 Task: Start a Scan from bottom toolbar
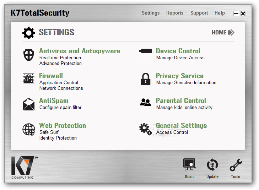point(189,168)
